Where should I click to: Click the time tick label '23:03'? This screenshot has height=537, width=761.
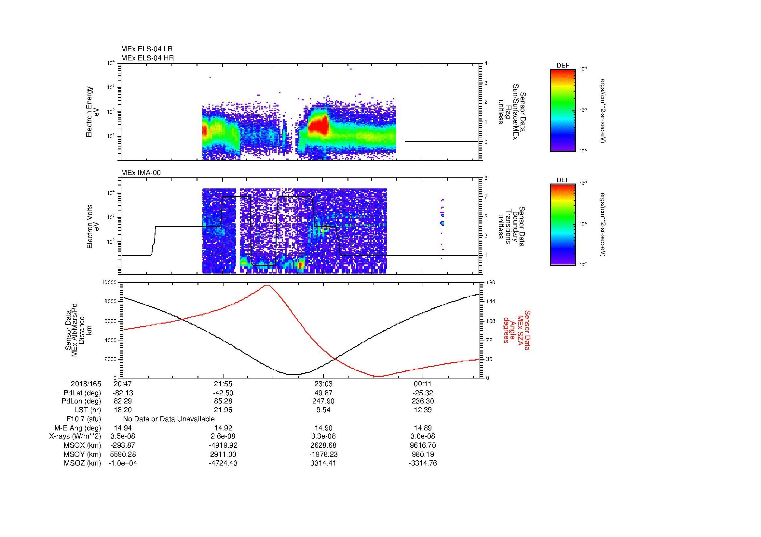pos(323,384)
